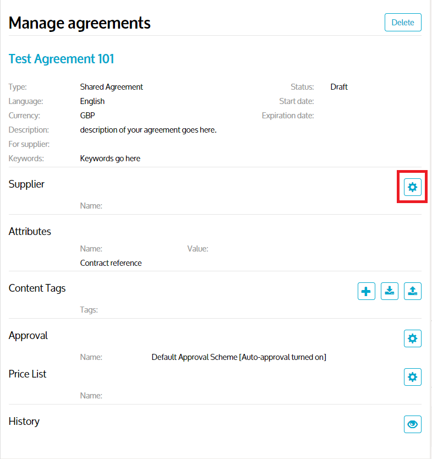The height and width of the screenshot is (459, 432).
Task: Click the agreement description text
Action: tap(148, 130)
